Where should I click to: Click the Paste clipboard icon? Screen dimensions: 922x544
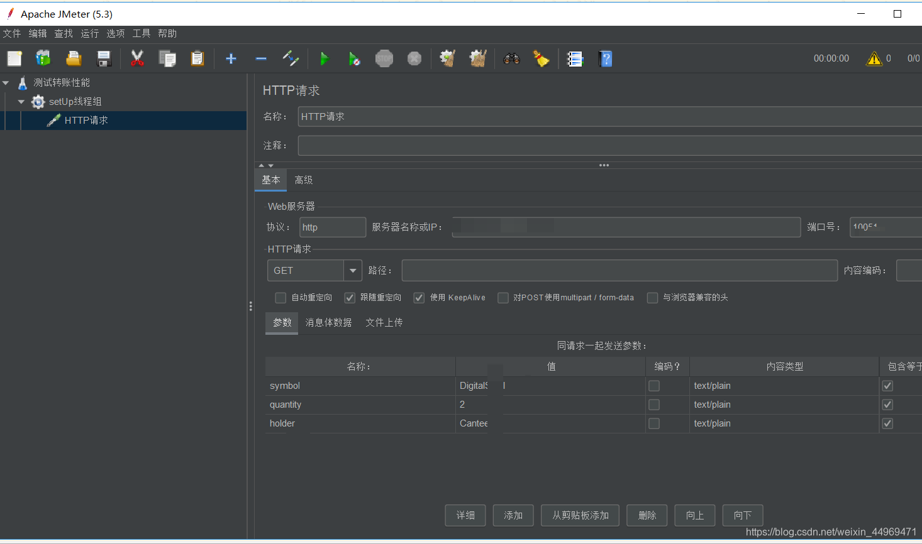click(197, 58)
